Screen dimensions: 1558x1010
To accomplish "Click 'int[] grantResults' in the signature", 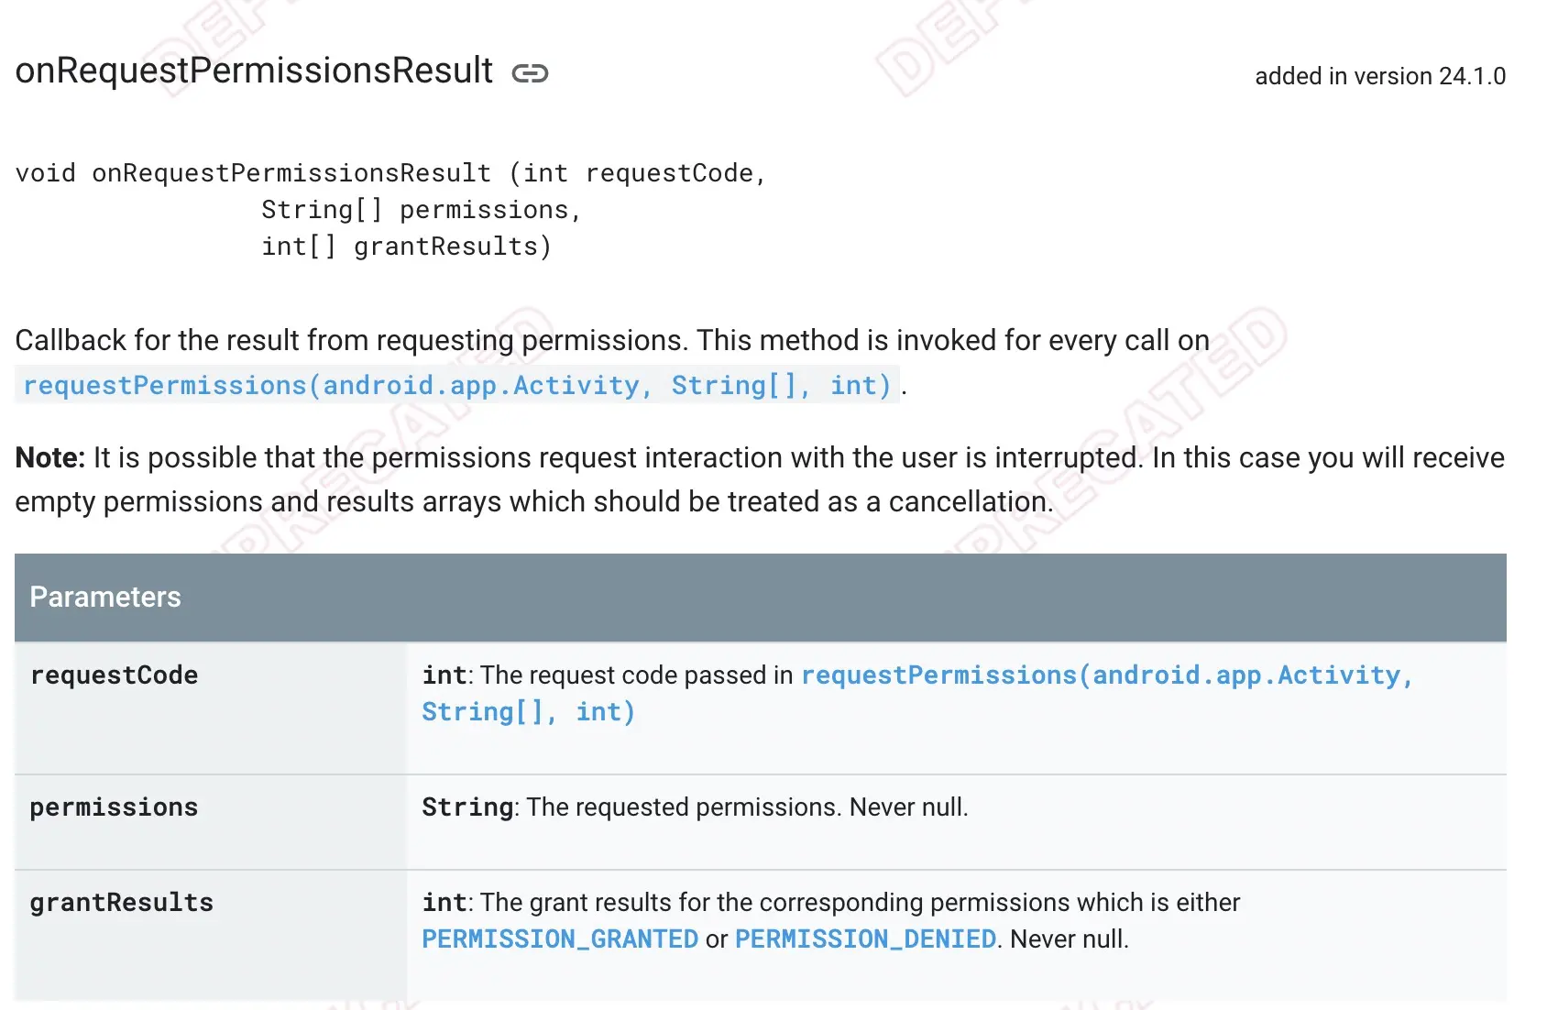I will (x=406, y=247).
